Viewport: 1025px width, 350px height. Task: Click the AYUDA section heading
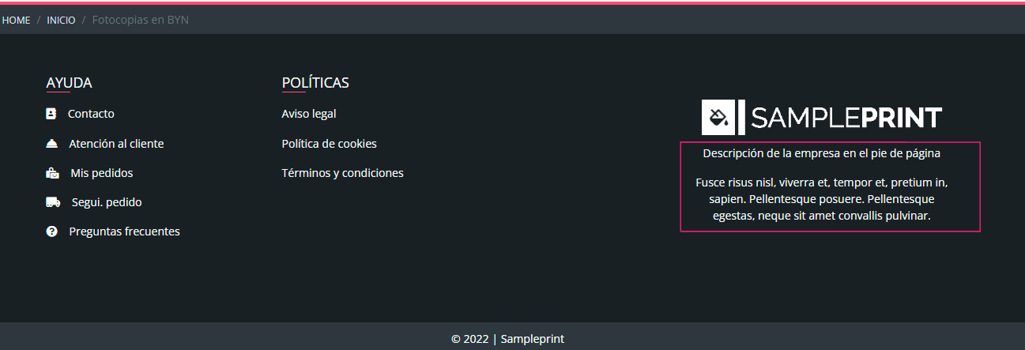[70, 83]
